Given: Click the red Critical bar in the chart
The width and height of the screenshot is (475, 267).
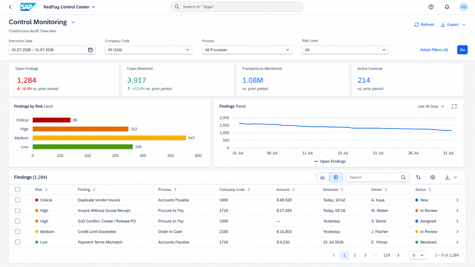Looking at the screenshot, I should pyautogui.click(x=51, y=120).
